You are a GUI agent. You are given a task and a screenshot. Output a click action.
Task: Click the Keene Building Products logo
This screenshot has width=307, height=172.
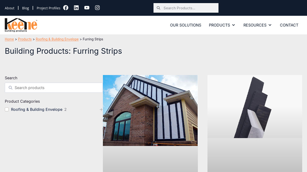21,25
